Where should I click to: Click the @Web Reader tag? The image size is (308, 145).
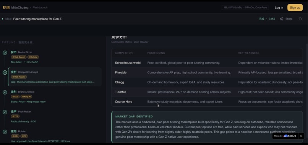pos(19,77)
